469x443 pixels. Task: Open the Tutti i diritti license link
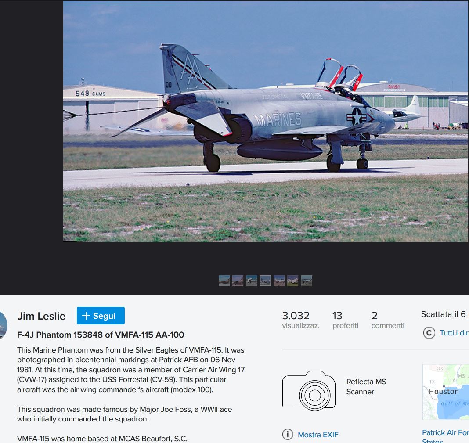click(x=454, y=333)
